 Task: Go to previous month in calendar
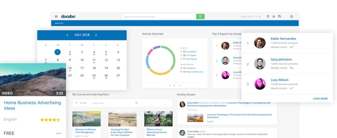[x=67, y=35]
